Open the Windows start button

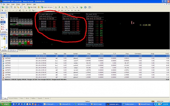point(6,104)
